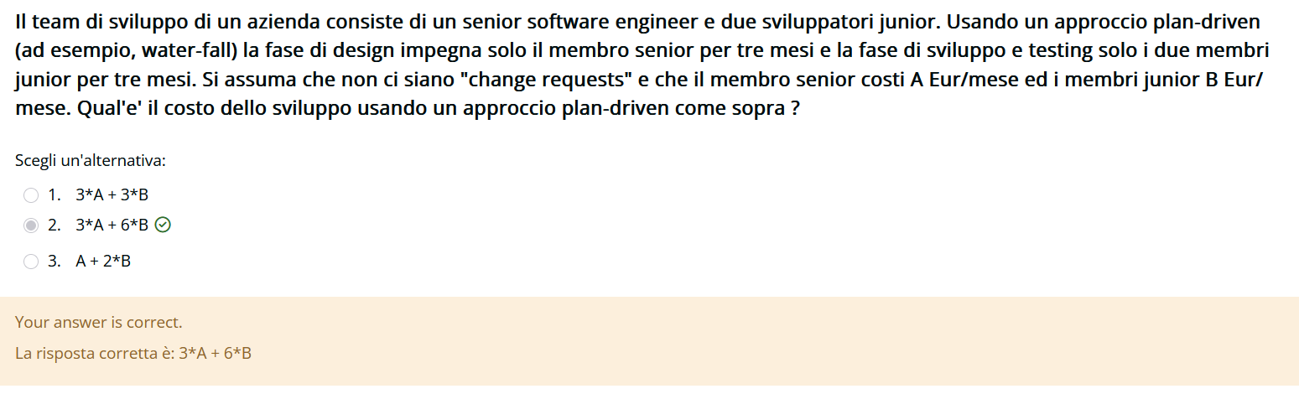Click the number "3." beside the third option
This screenshot has width=1299, height=394.
pos(55,262)
